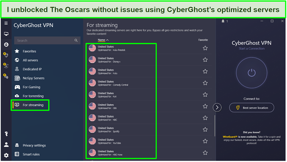Maximize the CyberGhost window
Image resolution: width=287 pixels, height=162 pixels.
tap(272, 21)
